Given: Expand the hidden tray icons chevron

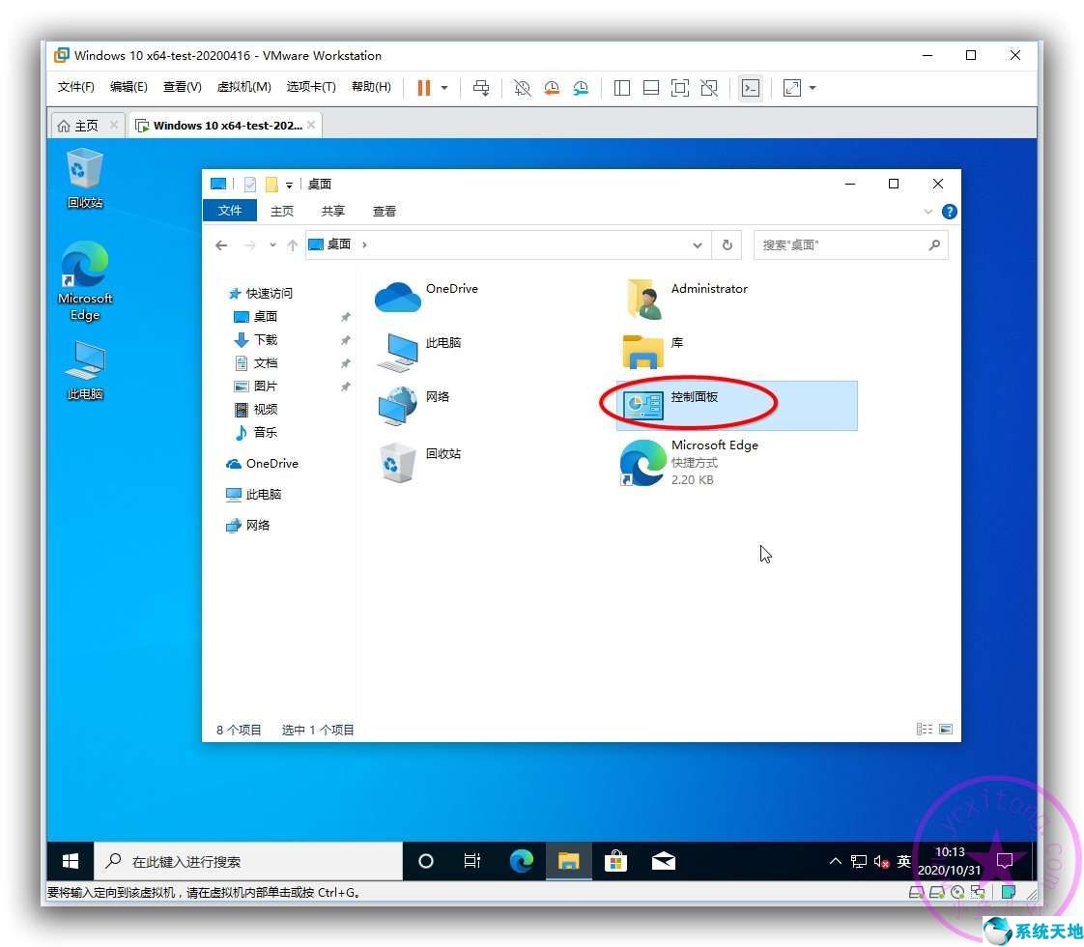Looking at the screenshot, I should click(835, 860).
